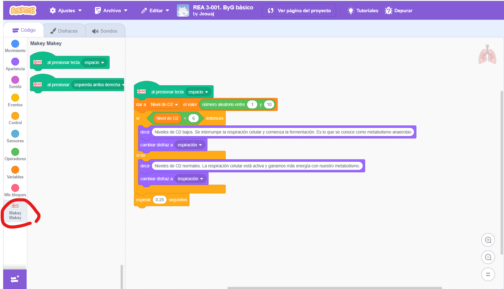The image size is (504, 289).
Task: Reset workspace zoom to default
Action: coord(488,274)
